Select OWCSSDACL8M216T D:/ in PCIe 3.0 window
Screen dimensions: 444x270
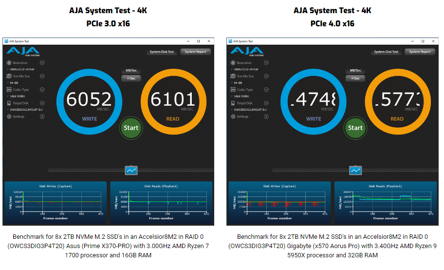click(26, 110)
